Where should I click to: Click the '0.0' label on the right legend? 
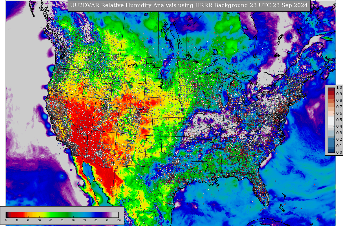(x=339, y=153)
